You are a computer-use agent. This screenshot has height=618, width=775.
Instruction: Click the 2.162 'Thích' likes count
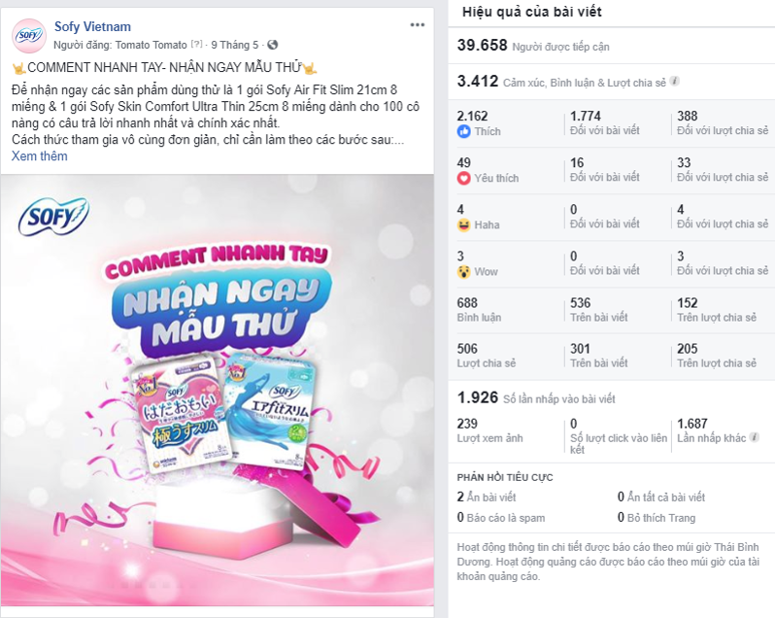[479, 123]
